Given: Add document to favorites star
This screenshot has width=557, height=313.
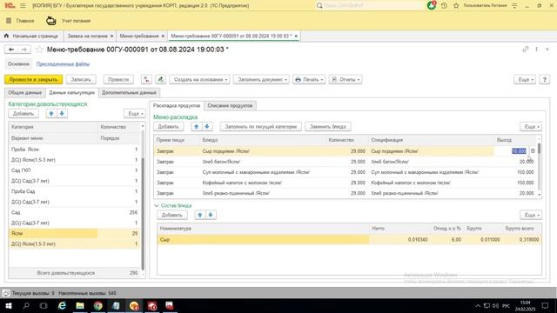Looking at the screenshot, I should tap(39, 50).
